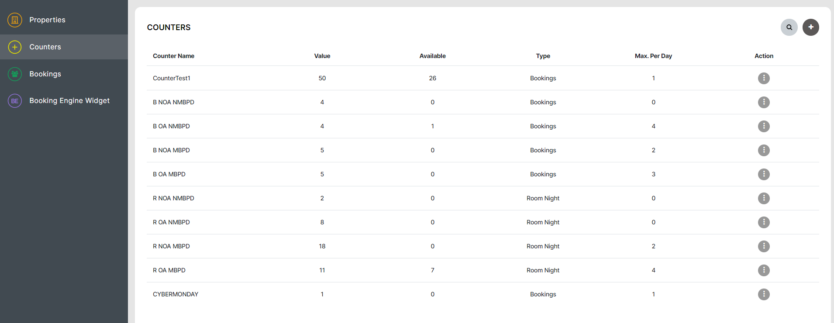The width and height of the screenshot is (834, 323).
Task: Add a new counter with plus button
Action: point(811,27)
